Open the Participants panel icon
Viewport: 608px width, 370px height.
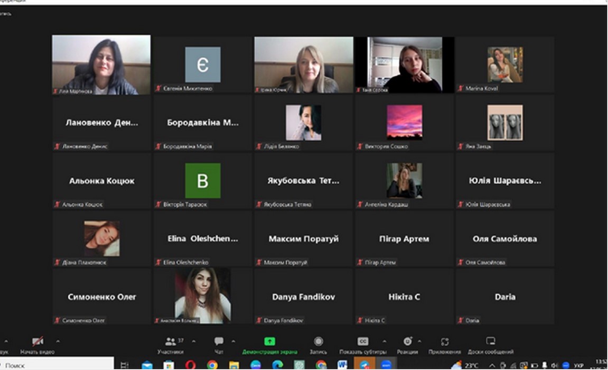click(x=170, y=341)
